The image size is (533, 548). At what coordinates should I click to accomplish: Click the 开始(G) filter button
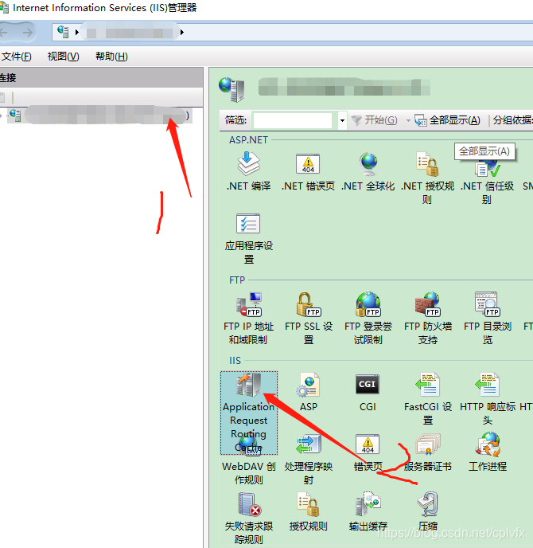tap(374, 120)
